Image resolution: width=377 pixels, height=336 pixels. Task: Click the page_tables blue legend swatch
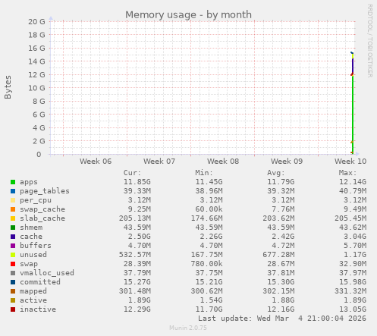(13, 191)
